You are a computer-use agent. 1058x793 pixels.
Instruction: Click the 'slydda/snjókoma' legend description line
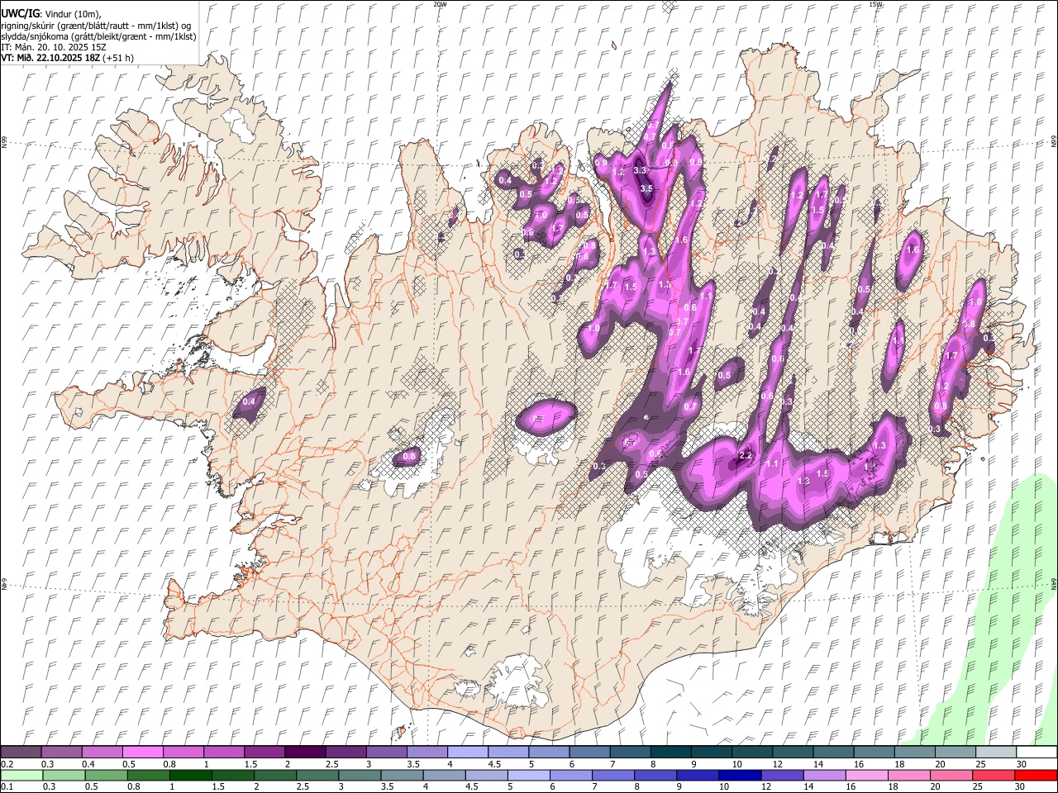point(98,36)
